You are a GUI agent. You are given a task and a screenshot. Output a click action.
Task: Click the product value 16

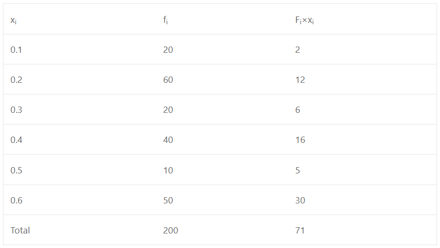(x=300, y=140)
